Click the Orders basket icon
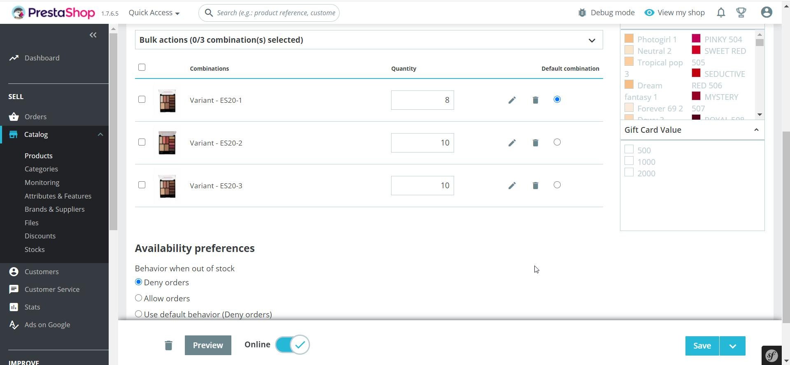Image resolution: width=790 pixels, height=365 pixels. pyautogui.click(x=14, y=117)
